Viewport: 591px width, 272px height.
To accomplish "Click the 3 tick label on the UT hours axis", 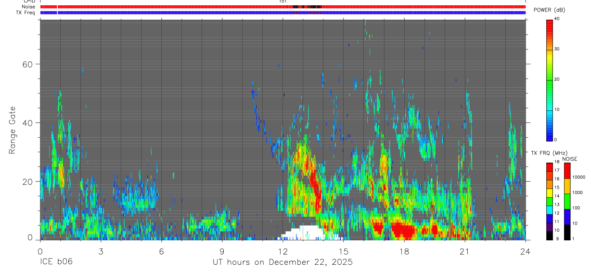I will [x=101, y=251].
